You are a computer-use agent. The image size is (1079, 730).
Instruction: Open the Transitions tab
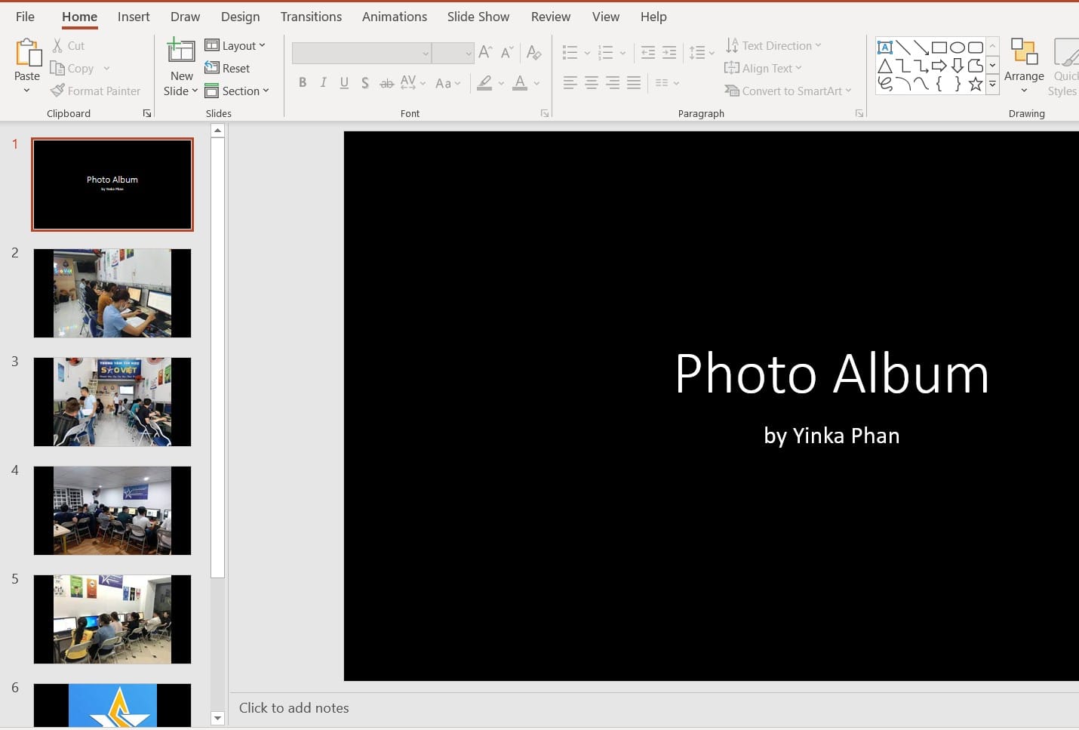[311, 17]
